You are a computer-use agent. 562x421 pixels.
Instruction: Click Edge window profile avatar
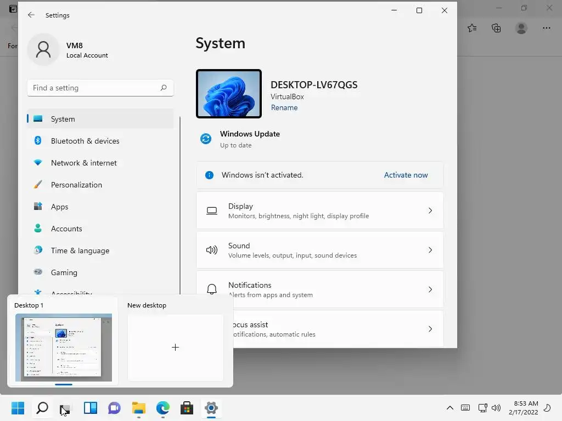coord(521,28)
